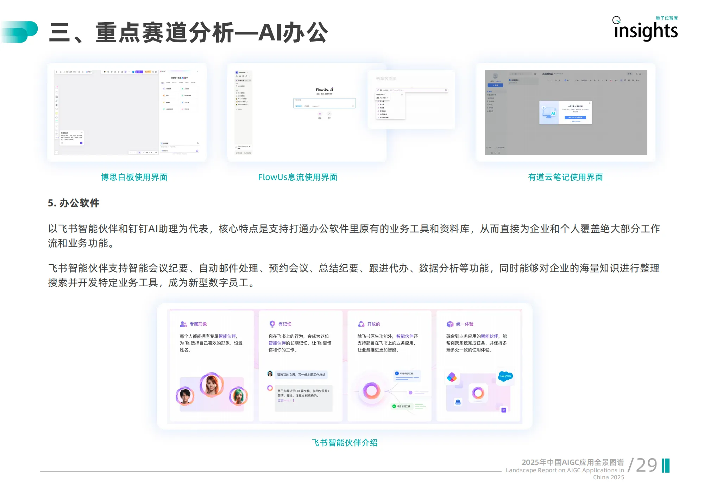Toggle strikethrough formatting in 有道云笔记
Viewport: 704px width, 486px height.
pos(606,80)
